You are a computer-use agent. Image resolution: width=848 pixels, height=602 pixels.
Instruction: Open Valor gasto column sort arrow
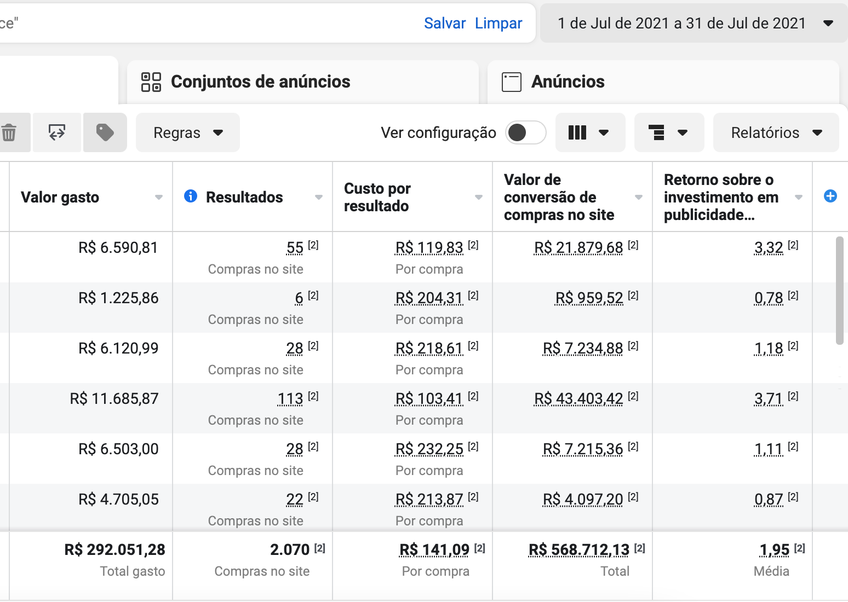click(x=159, y=197)
